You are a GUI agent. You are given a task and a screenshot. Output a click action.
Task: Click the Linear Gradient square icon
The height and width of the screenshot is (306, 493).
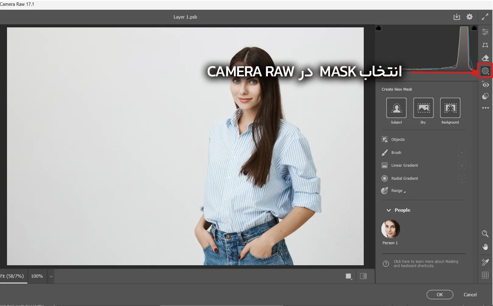(x=385, y=165)
